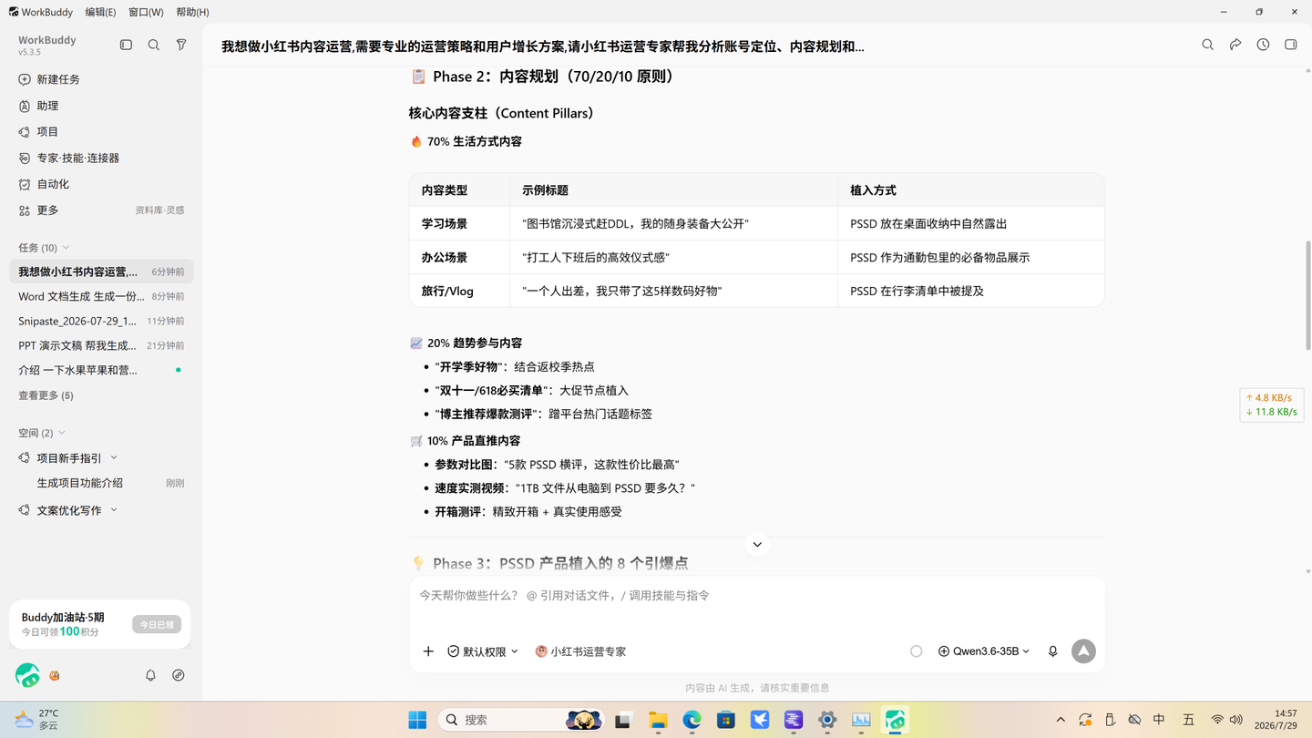This screenshot has height=738, width=1312.
Task: Share this conversation
Action: tap(1235, 45)
